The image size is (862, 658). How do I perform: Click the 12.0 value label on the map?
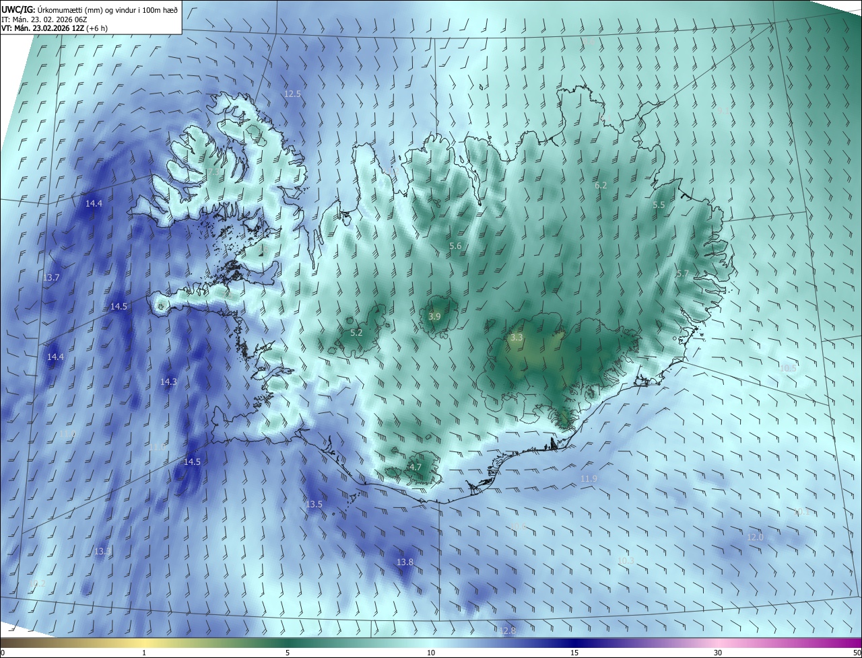click(755, 537)
